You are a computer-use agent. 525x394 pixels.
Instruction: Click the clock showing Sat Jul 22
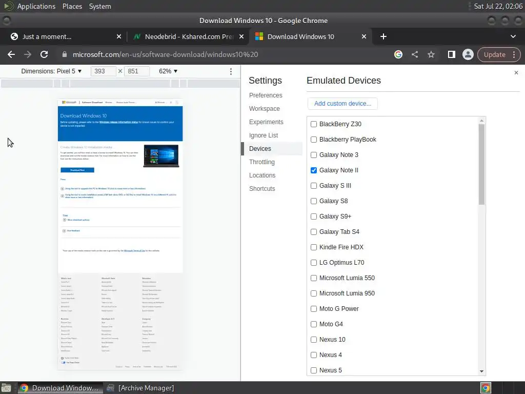point(498,6)
